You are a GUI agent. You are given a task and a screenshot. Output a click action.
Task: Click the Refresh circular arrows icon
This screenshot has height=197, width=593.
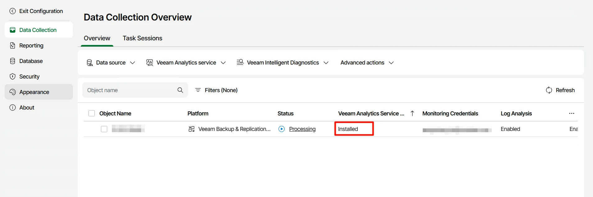pyautogui.click(x=549, y=90)
